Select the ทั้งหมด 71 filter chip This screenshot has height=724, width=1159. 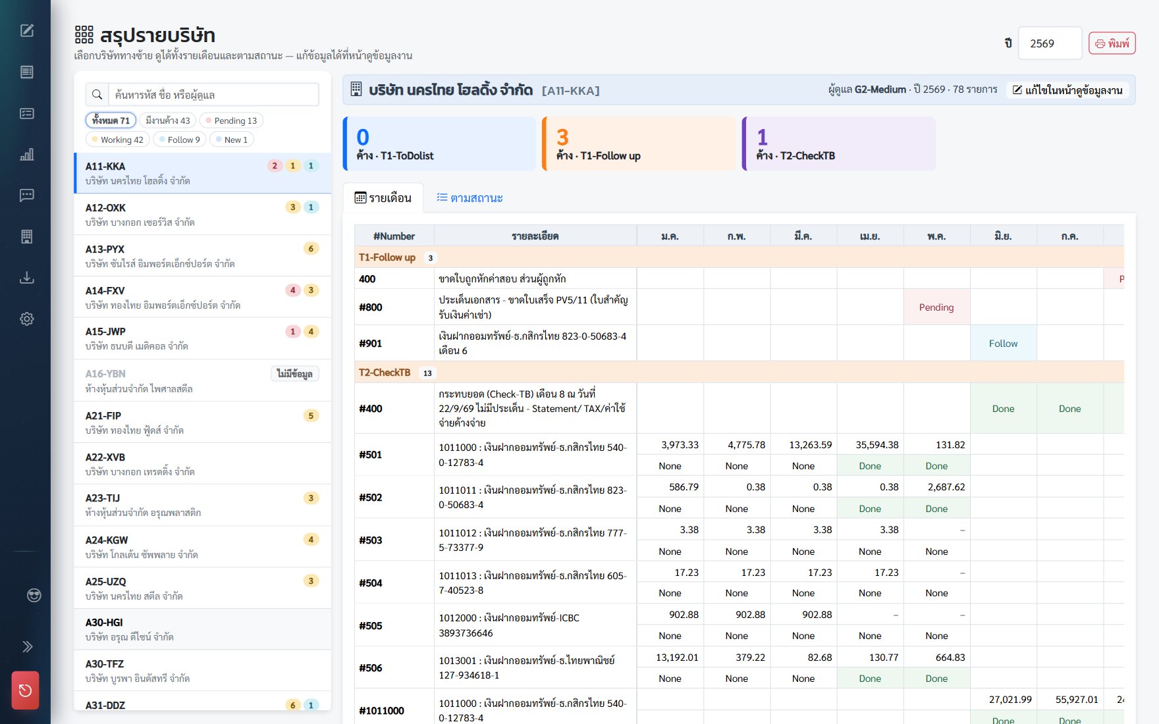tap(111, 120)
